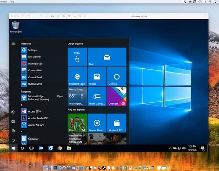Click the Windows Start button
This screenshot has width=219, height=171.
13,148
